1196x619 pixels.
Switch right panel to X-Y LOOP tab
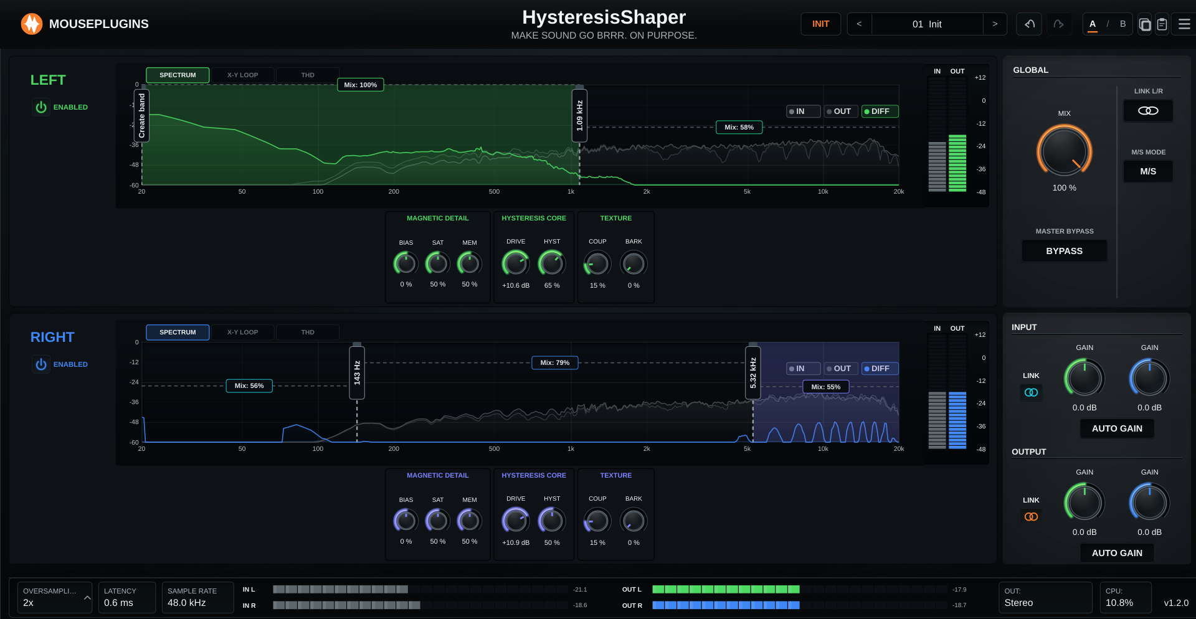click(242, 332)
